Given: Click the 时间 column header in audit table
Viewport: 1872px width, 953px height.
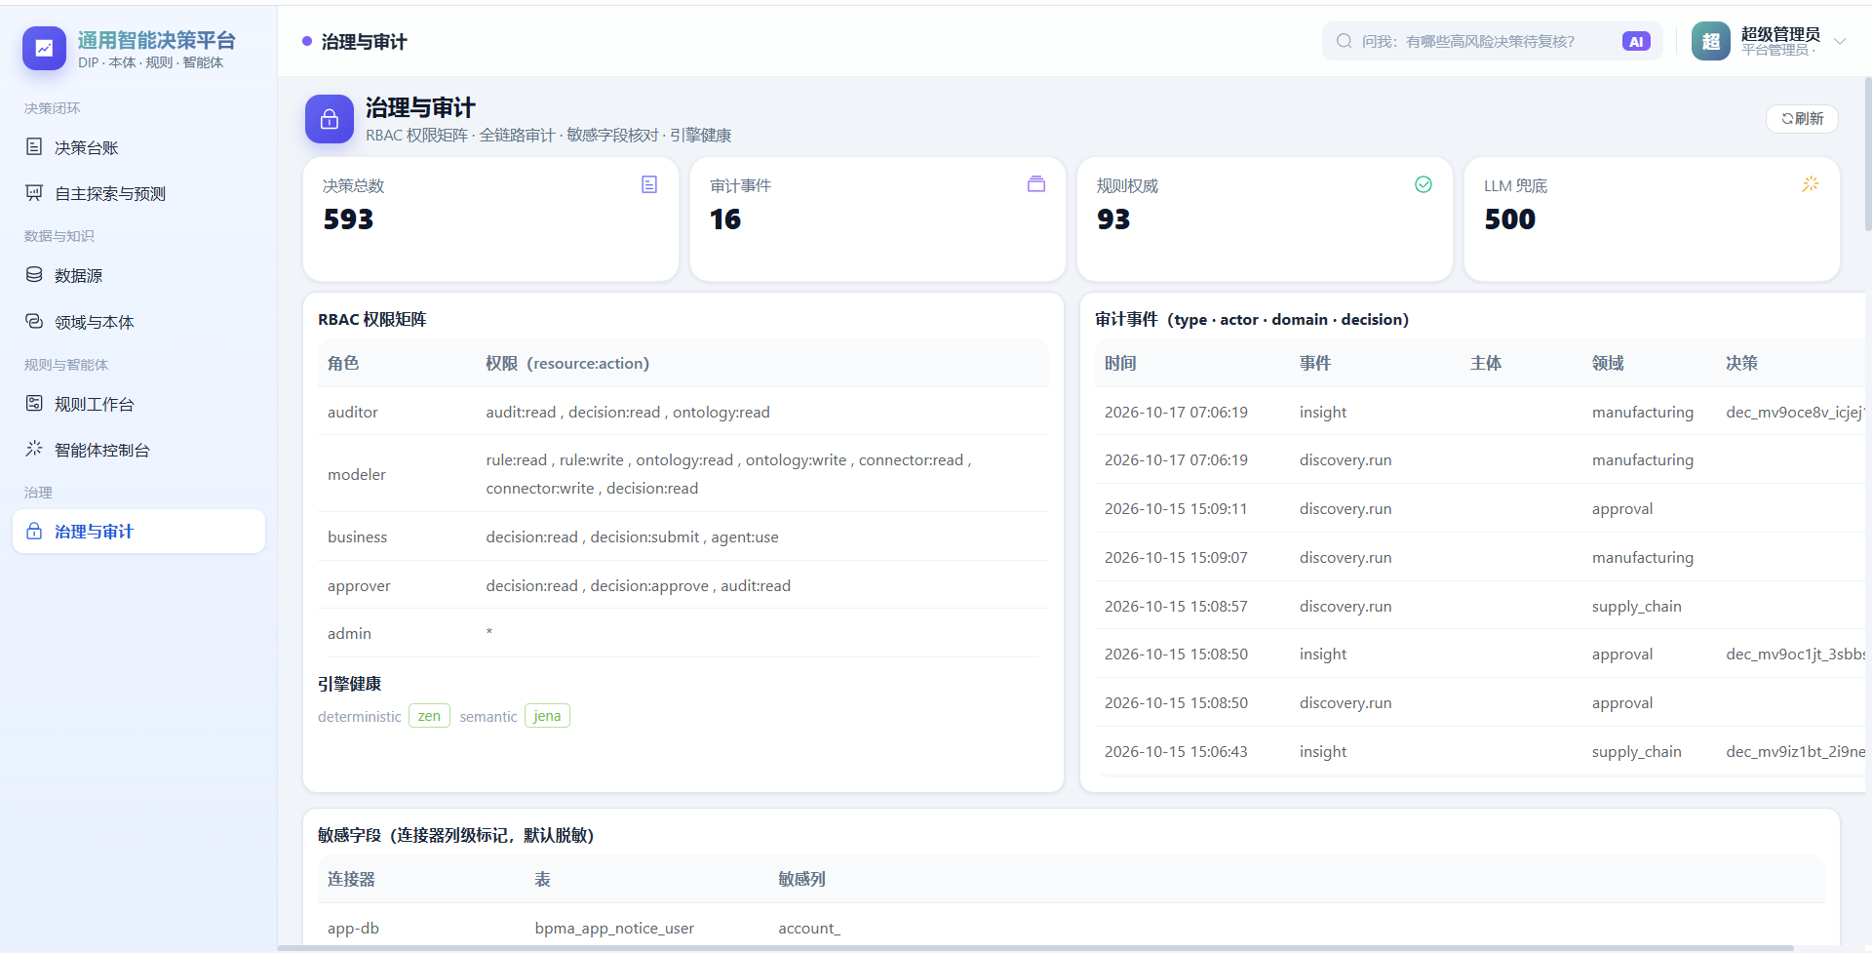Looking at the screenshot, I should (1120, 363).
